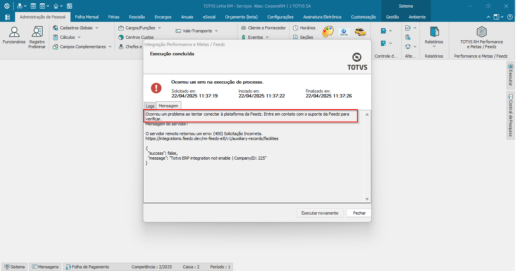Click the message scrollbar up arrow

point(367,114)
